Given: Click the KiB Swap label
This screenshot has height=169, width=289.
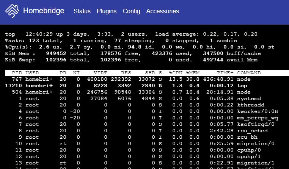Looking at the screenshot, I should click(x=20, y=60).
